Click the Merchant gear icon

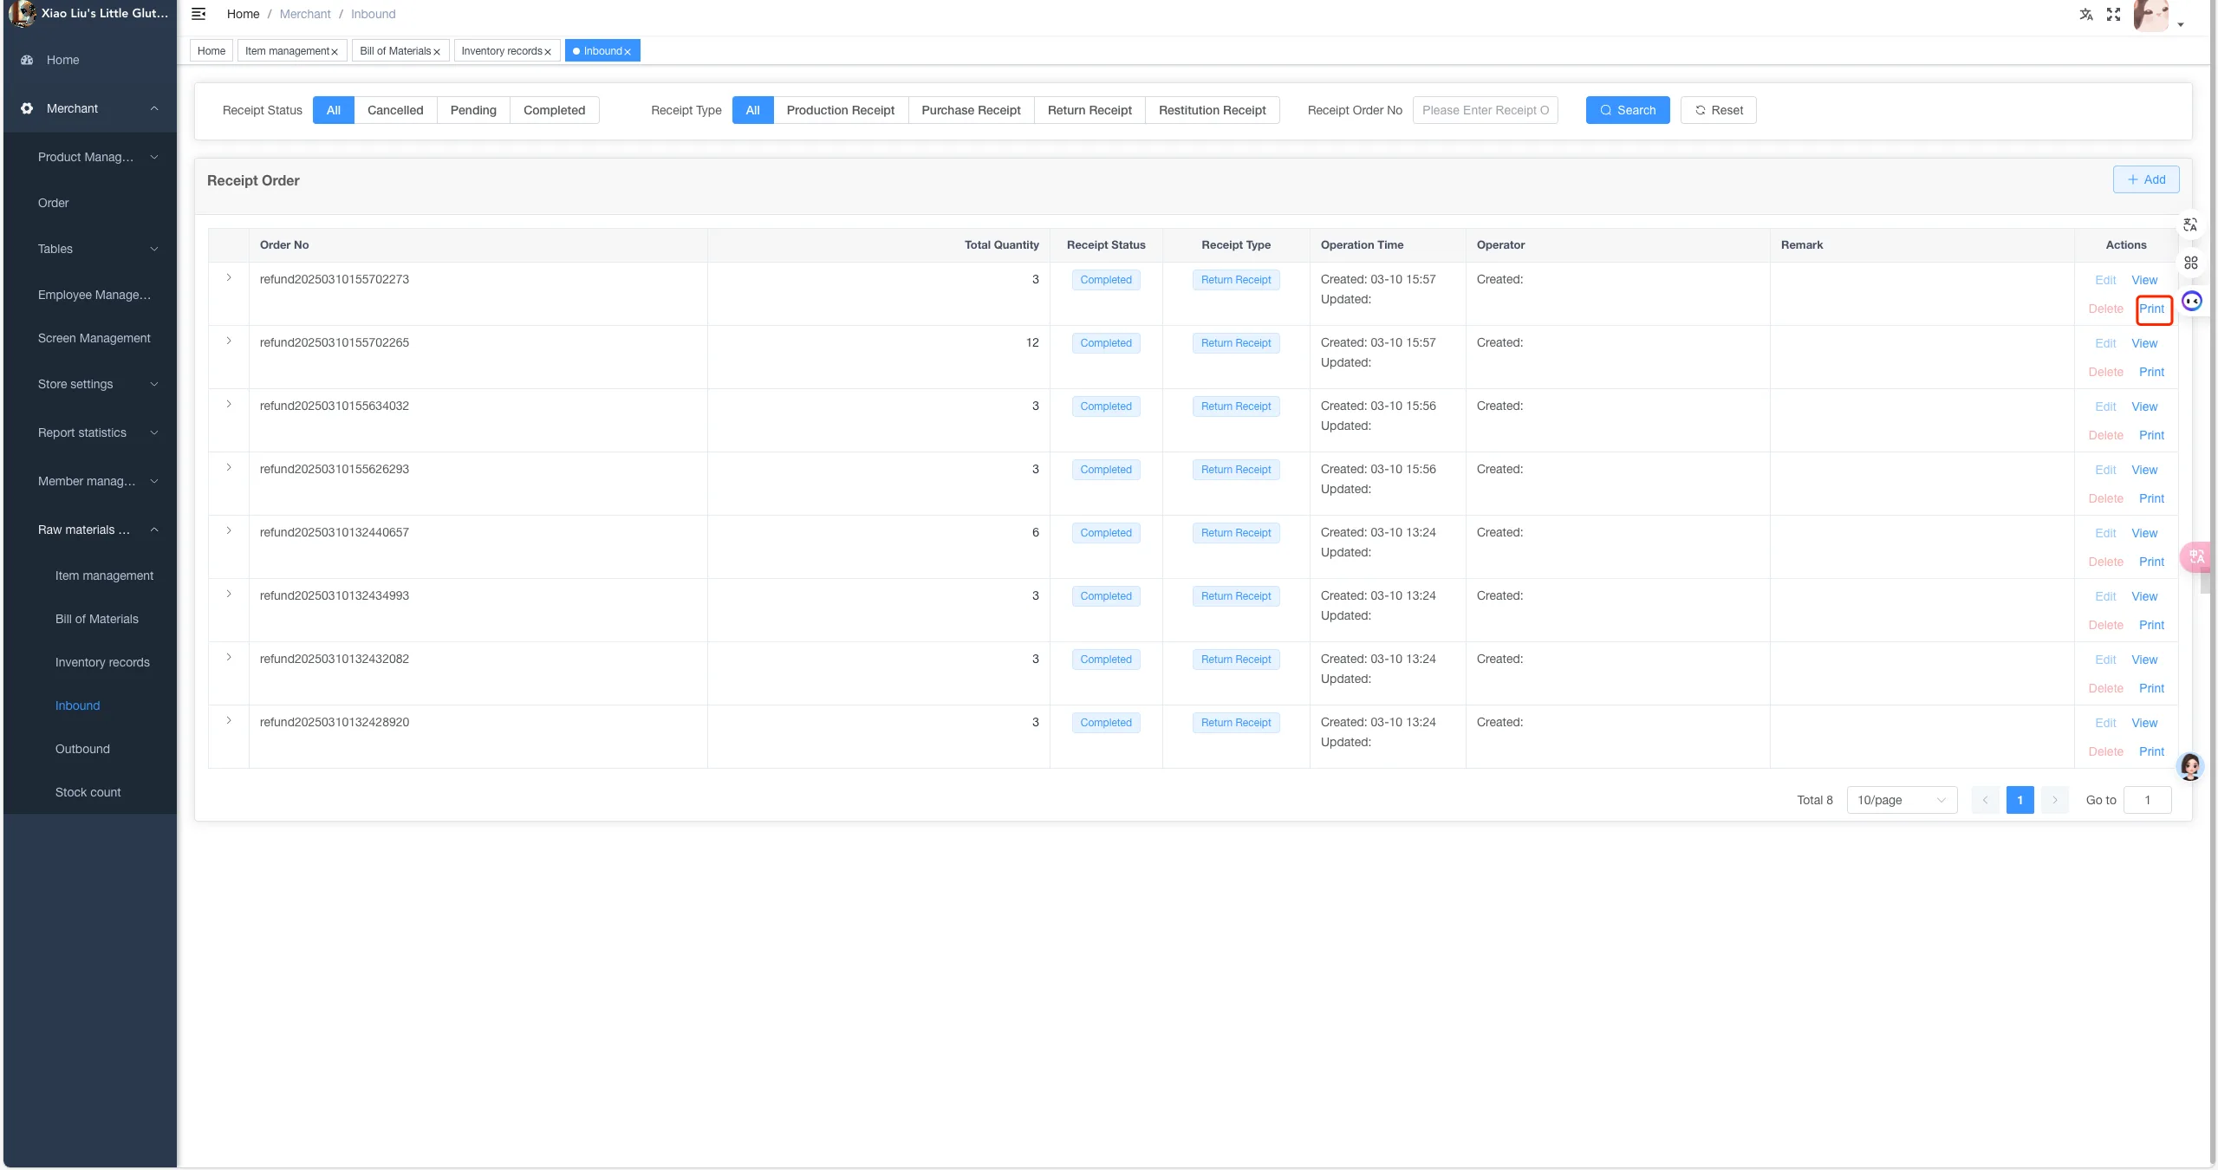pyautogui.click(x=27, y=108)
